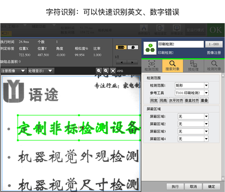Open the 注册图像 display menu
This screenshot has height=192, width=225.
coord(13,71)
